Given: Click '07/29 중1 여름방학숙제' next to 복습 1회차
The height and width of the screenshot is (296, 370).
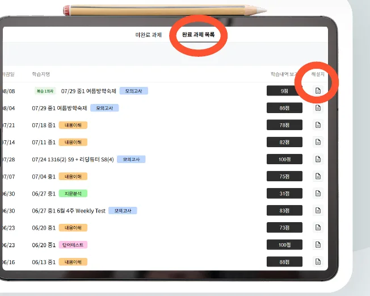Looking at the screenshot, I should (89, 91).
